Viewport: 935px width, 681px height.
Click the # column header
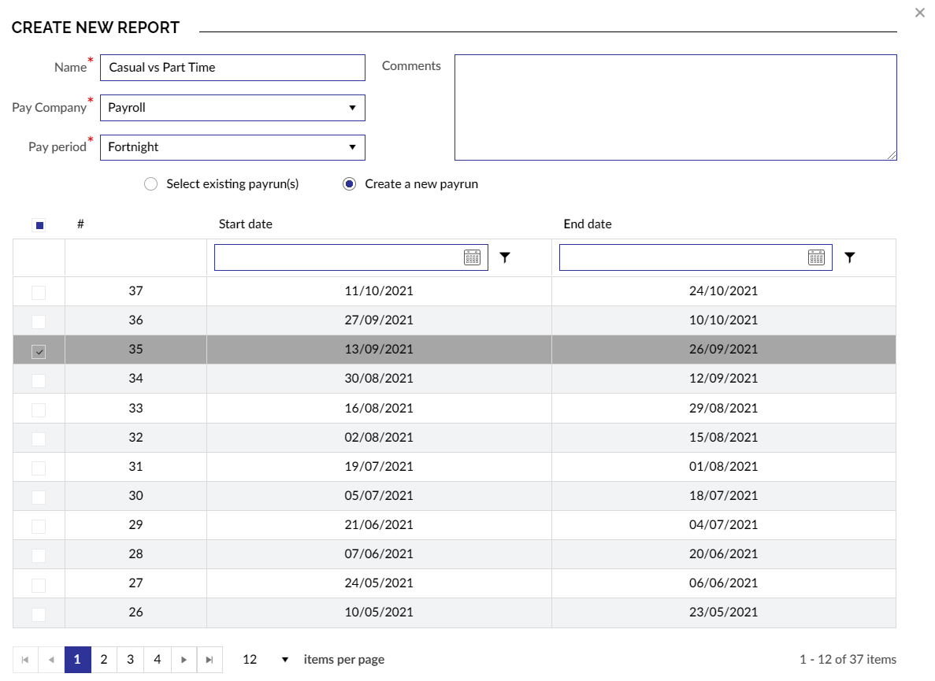(80, 224)
